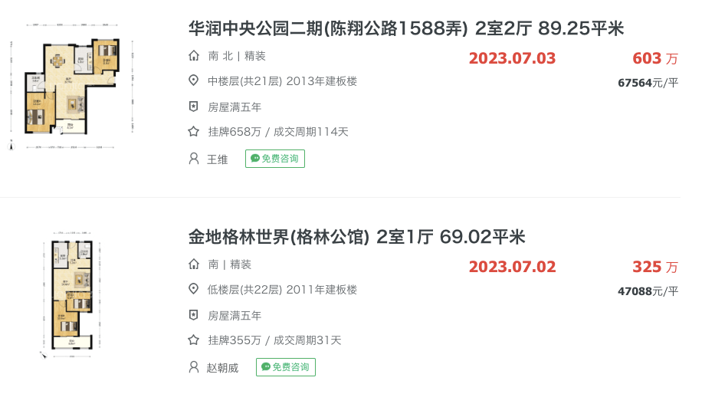Click house orientation icon in second listing
The width and height of the screenshot is (702, 394).
[194, 264]
